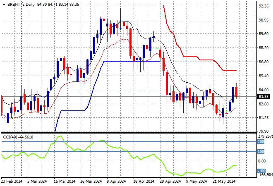The image size is (273, 186).
Task: Select the current price label 83.35
Action: coord(263,96)
